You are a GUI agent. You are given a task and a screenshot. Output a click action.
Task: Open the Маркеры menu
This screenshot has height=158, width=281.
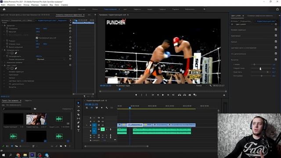(35, 5)
